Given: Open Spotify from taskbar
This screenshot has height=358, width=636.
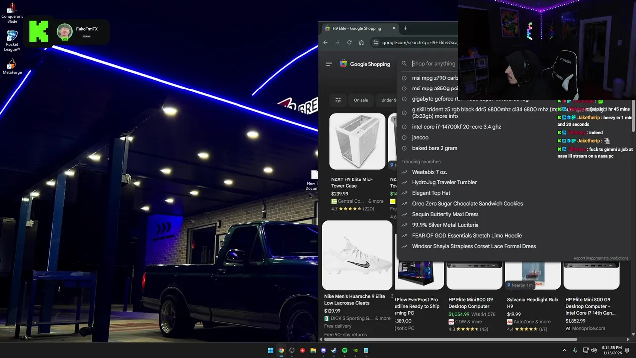Looking at the screenshot, I should coord(345,350).
